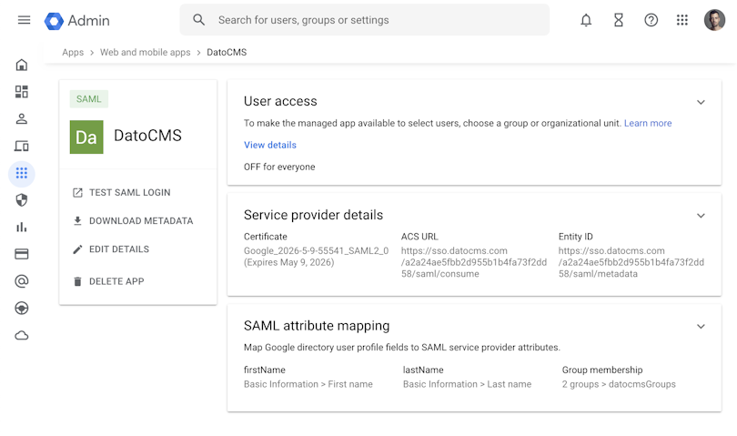Screen dimensions: 737x436
Task: Click the ACS URL value ending saml/consume
Action: 474,262
